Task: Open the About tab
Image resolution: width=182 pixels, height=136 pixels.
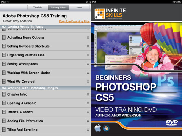Action: (x=79, y=8)
